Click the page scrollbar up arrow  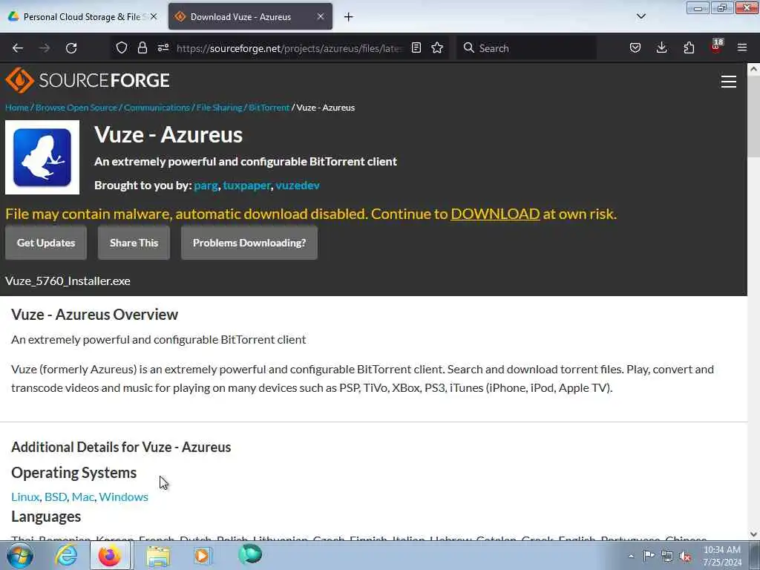[x=753, y=69]
